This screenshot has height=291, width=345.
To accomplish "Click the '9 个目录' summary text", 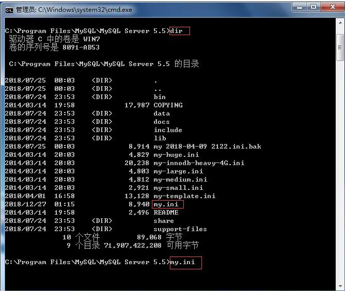I will click(83, 245).
